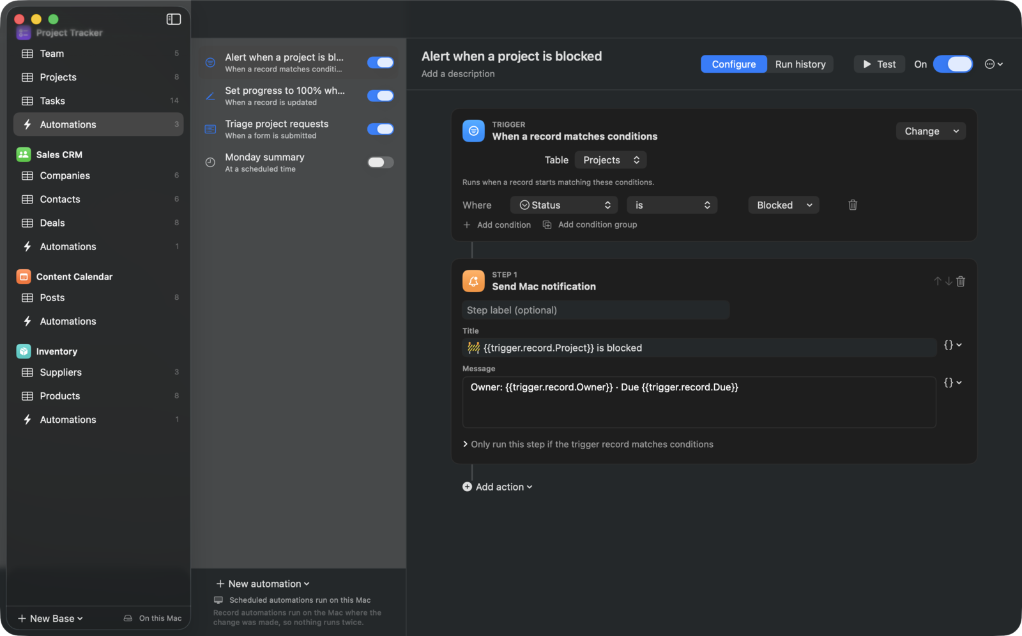This screenshot has height=636, width=1022.
Task: Open the Table Projects selector
Action: tap(611, 160)
